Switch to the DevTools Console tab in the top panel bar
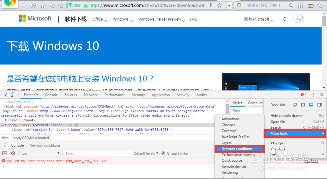Image resolution: width=327 pixels, height=179 pixels. 51,95
